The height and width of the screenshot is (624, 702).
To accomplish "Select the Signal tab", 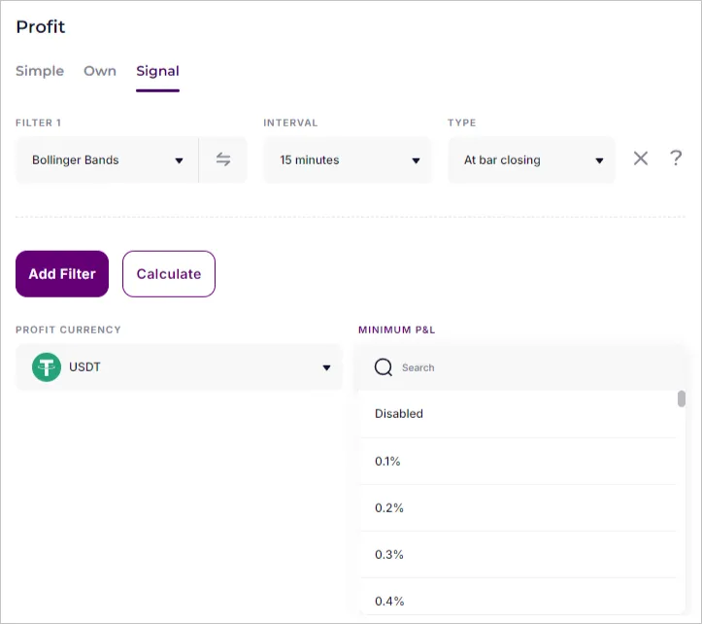I will 157,71.
